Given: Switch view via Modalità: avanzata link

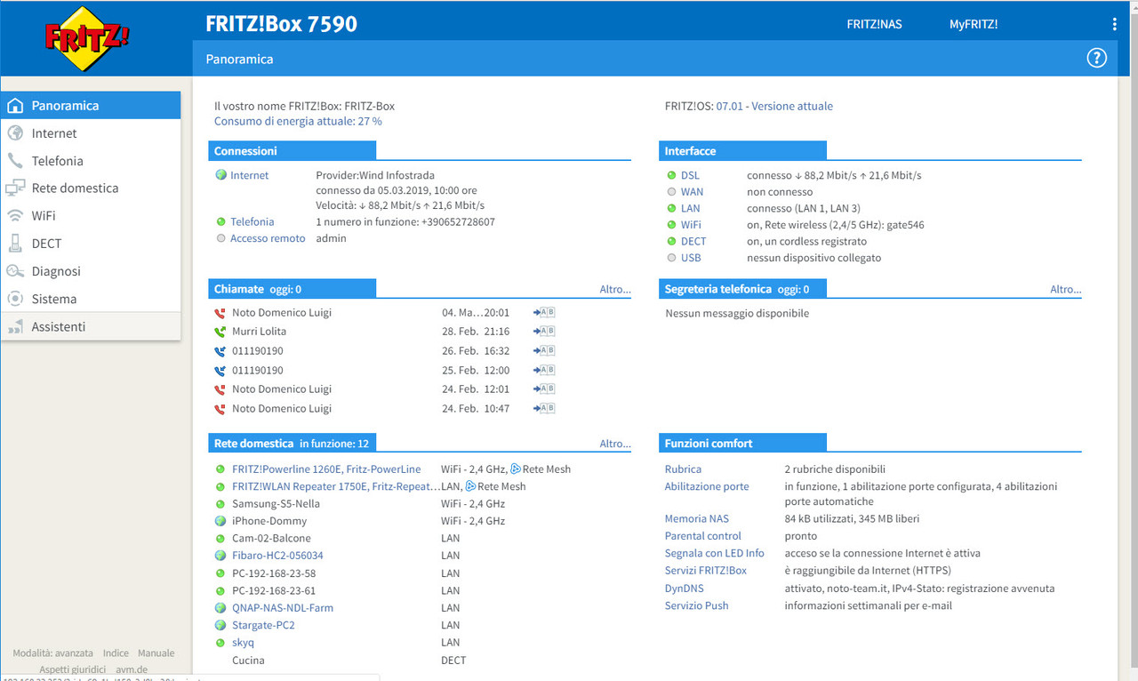Looking at the screenshot, I should (53, 653).
